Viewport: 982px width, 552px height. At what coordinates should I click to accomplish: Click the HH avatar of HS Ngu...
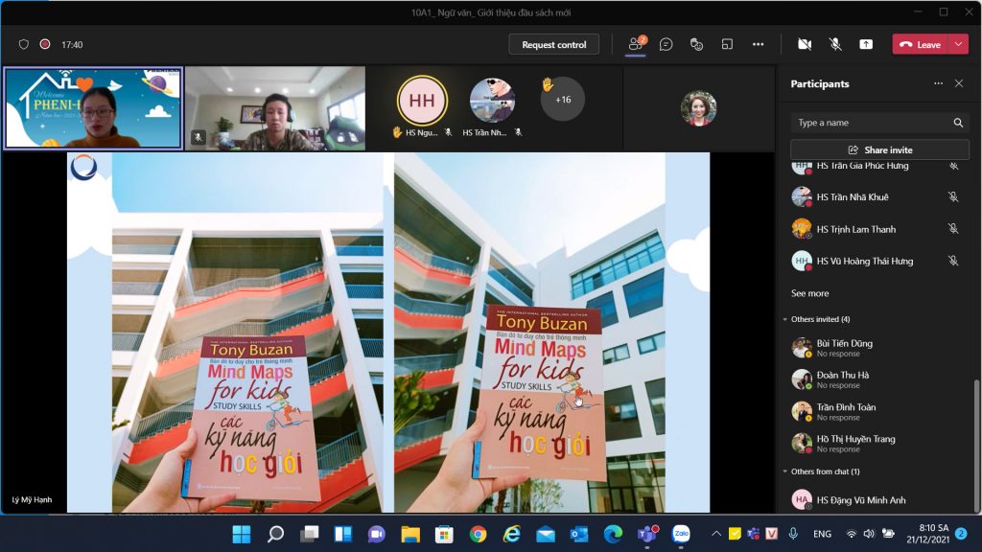coord(422,100)
